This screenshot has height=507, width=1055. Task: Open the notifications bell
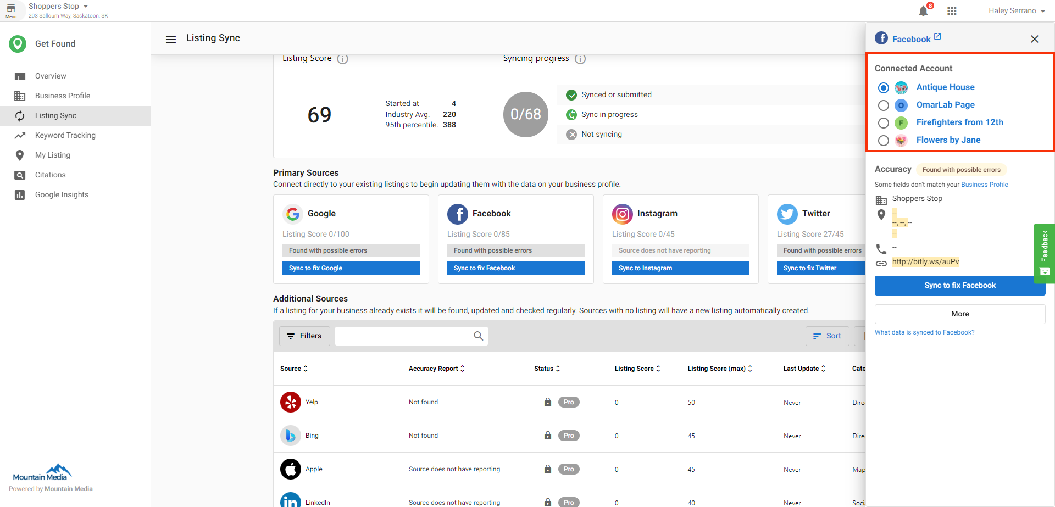tap(923, 11)
